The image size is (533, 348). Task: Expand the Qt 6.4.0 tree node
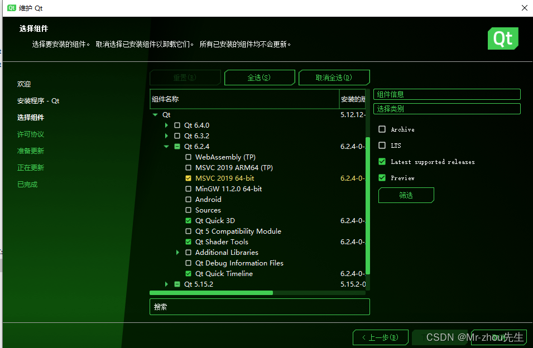[166, 125]
